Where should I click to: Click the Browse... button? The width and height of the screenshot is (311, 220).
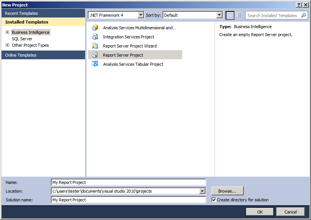pyautogui.click(x=227, y=191)
